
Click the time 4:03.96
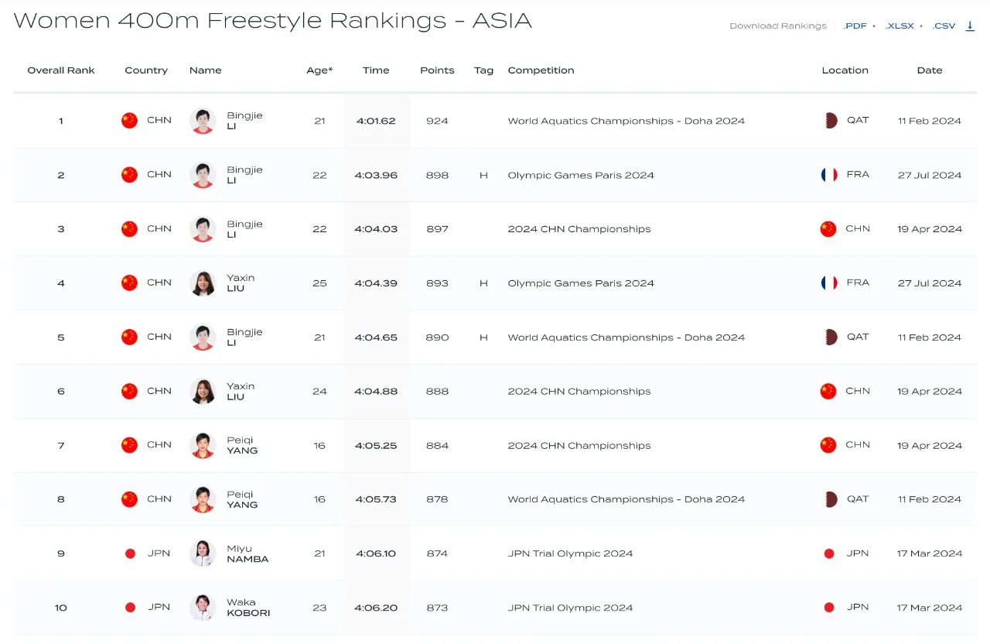pyautogui.click(x=376, y=175)
